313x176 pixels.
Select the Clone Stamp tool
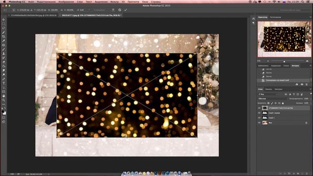tap(3, 53)
